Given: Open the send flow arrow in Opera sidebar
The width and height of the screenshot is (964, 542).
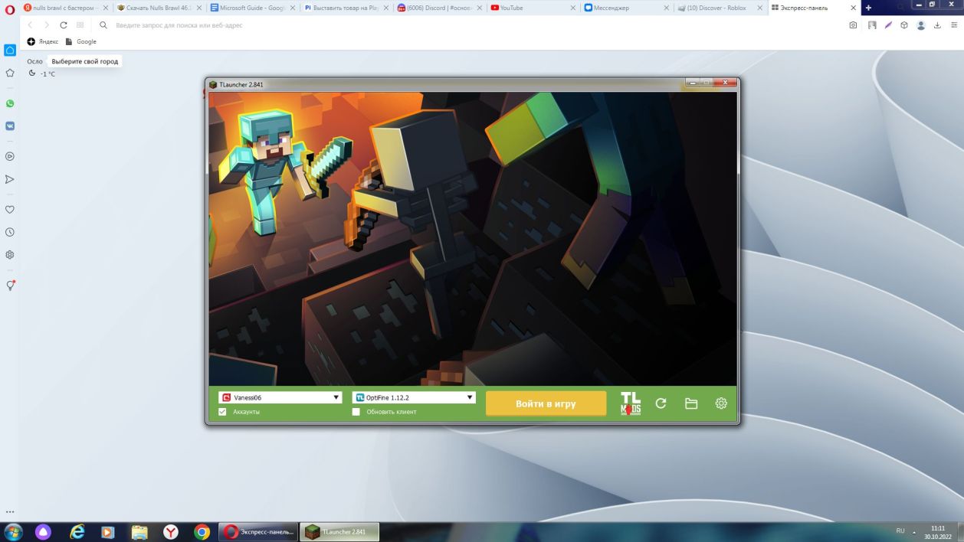Looking at the screenshot, I should [10, 179].
